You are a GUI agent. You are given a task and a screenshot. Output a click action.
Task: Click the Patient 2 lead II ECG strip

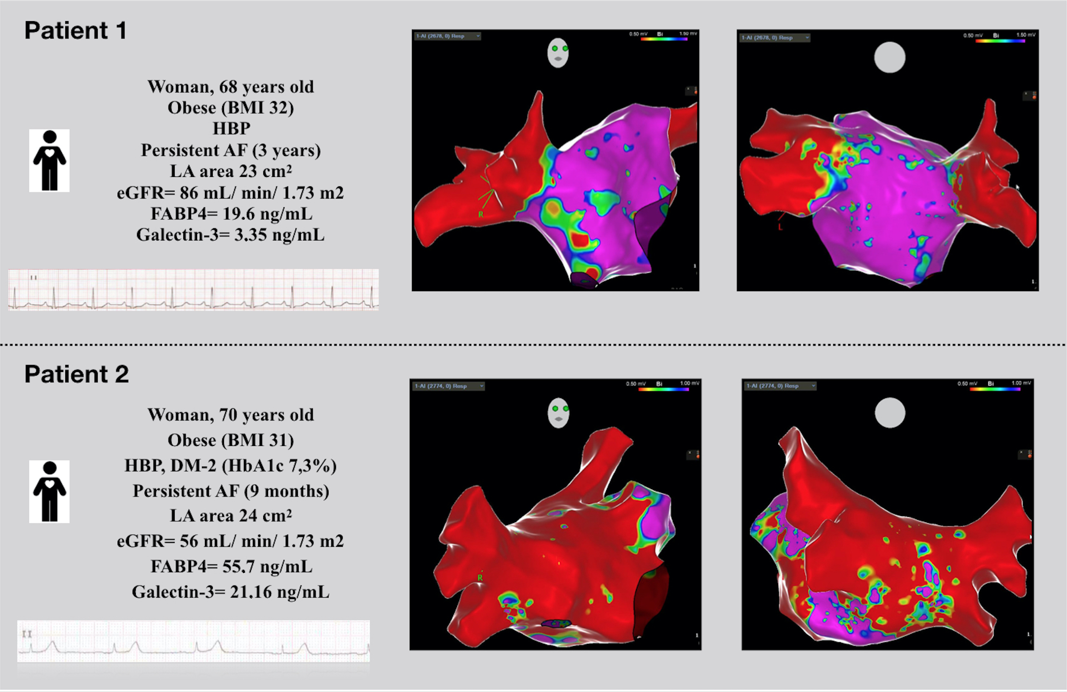193,641
